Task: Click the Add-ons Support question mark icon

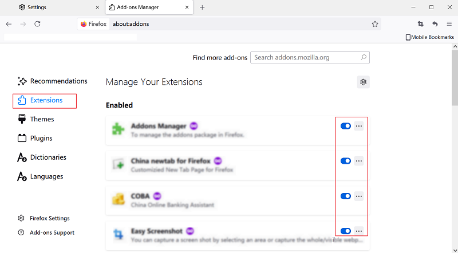Action: 21,232
